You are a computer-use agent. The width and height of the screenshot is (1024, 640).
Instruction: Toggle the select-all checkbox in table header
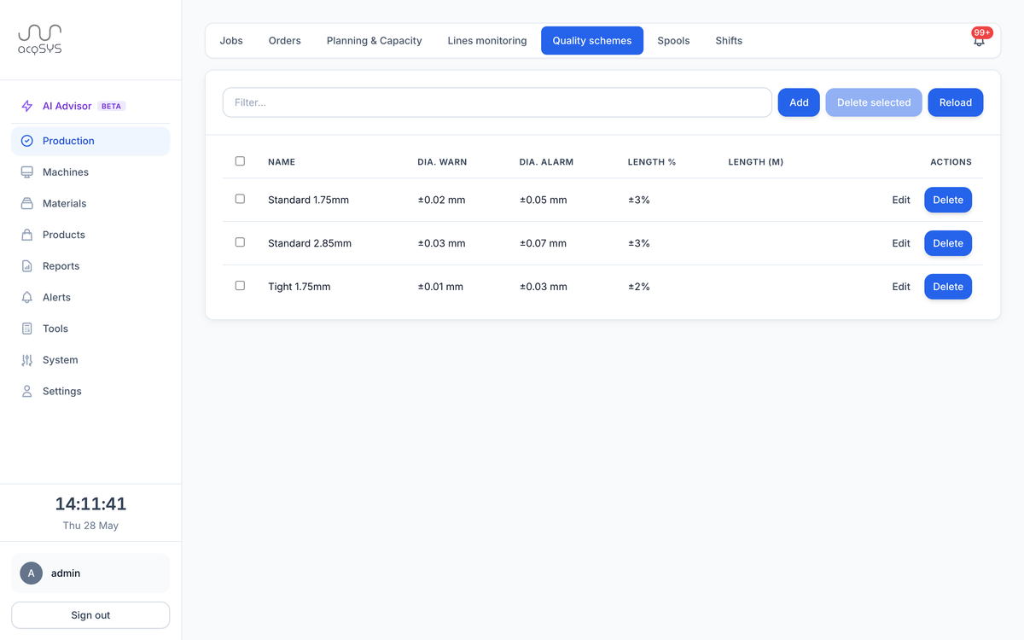tap(240, 161)
